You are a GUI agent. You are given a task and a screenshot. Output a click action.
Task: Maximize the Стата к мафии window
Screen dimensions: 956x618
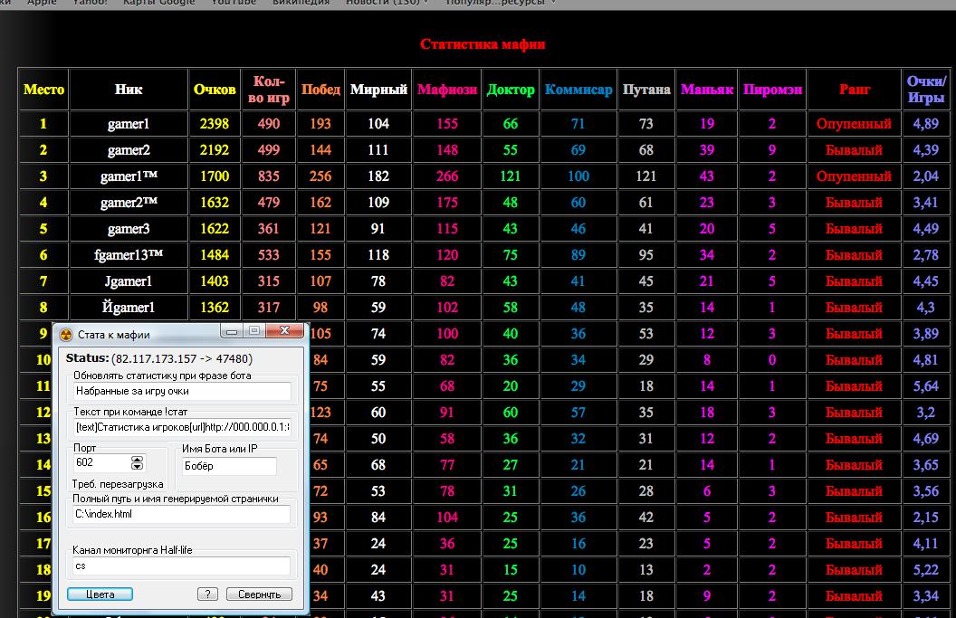tap(254, 332)
